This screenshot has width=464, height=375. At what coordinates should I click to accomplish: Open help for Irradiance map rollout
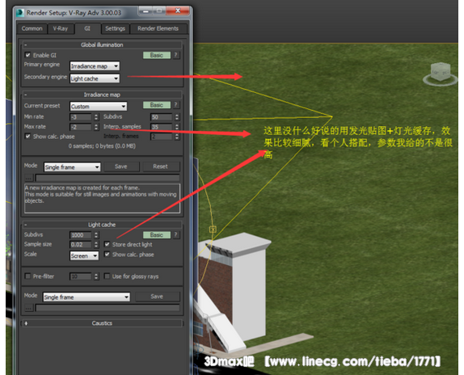point(176,105)
